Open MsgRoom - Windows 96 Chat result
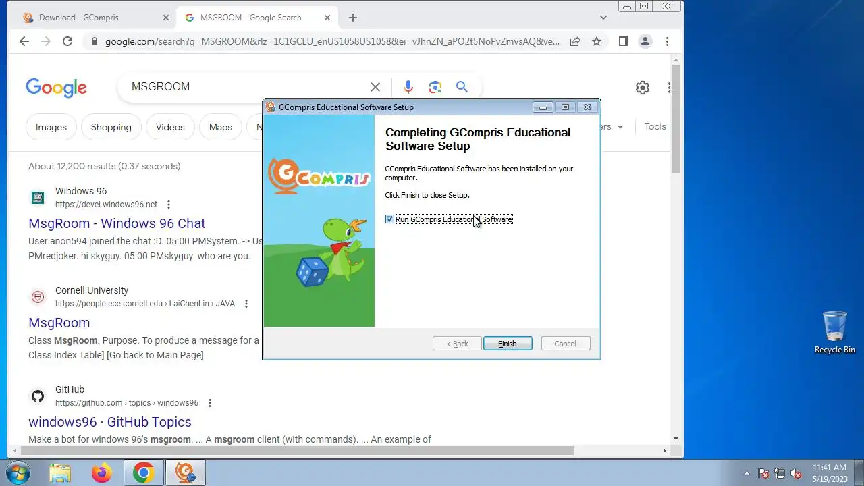This screenshot has width=864, height=486. pyautogui.click(x=117, y=223)
